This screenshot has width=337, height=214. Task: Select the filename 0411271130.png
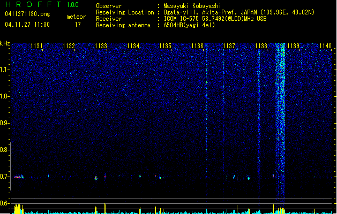(x=27, y=14)
